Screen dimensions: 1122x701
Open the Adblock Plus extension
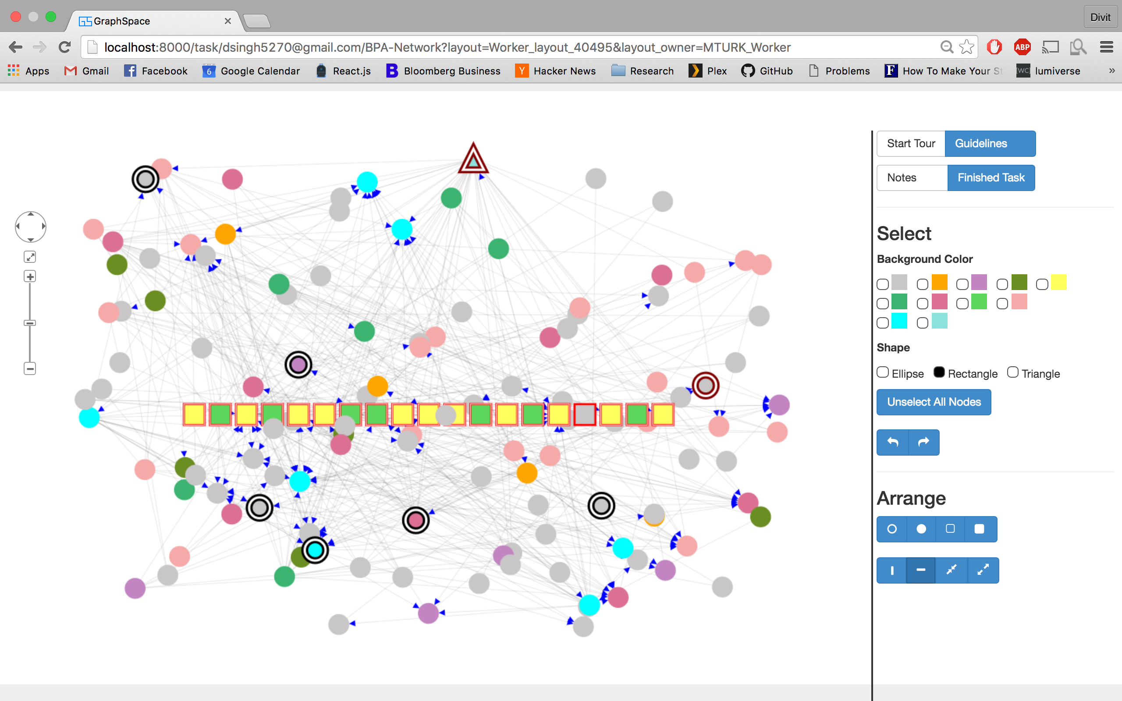pos(1022,47)
